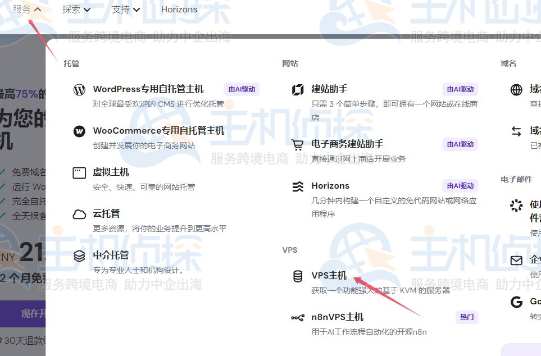Click the purple 现在开始 button behind menu
This screenshot has height=356, width=541.
(x=23, y=313)
